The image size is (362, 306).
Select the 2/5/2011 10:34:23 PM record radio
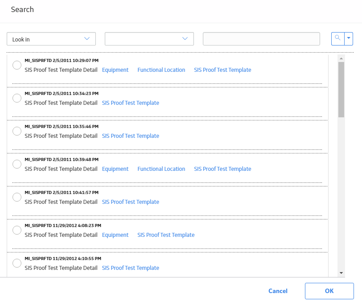click(17, 98)
